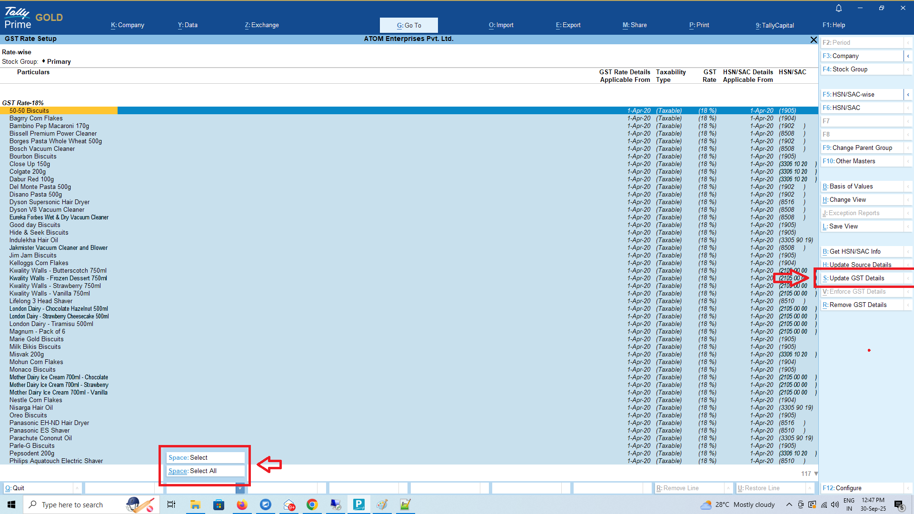This screenshot has height=514, width=914.
Task: Expand the F3 Company side arrow
Action: (908, 56)
